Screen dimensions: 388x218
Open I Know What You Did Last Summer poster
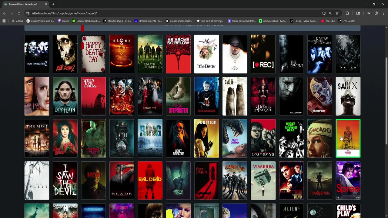click(x=320, y=54)
